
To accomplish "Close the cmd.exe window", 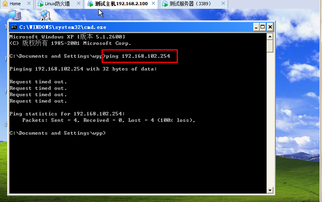I will [270, 27].
